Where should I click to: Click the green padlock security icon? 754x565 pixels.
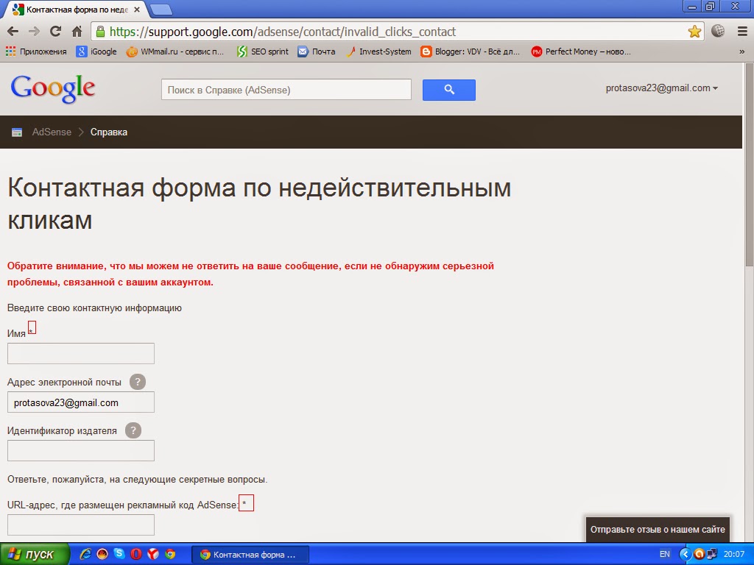click(x=100, y=32)
